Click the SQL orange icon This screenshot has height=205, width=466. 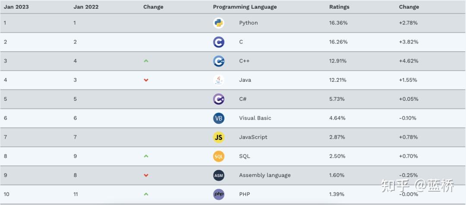(x=218, y=156)
